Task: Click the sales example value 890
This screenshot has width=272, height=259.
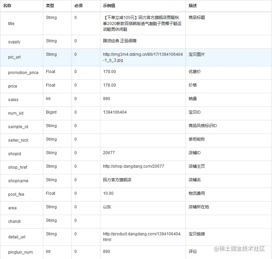Action: click(107, 100)
